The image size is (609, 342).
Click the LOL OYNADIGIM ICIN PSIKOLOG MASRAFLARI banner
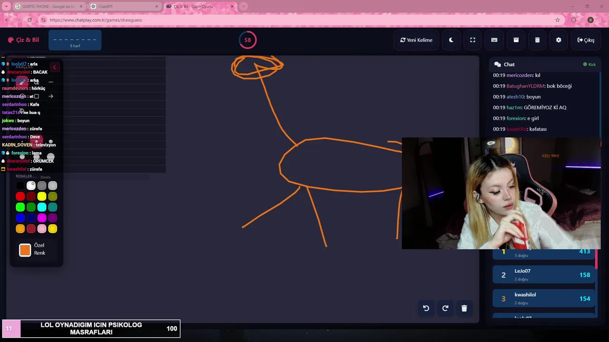(91, 329)
